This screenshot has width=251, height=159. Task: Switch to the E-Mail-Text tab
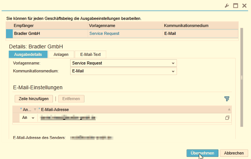[90, 54]
